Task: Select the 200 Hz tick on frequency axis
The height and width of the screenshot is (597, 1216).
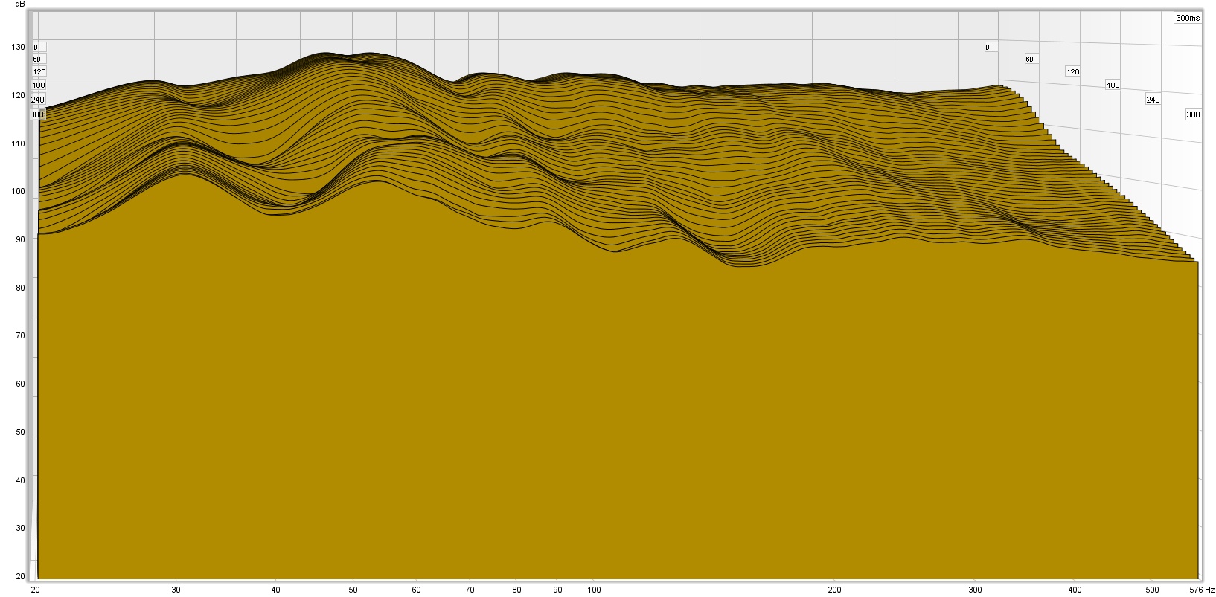Action: point(834,590)
